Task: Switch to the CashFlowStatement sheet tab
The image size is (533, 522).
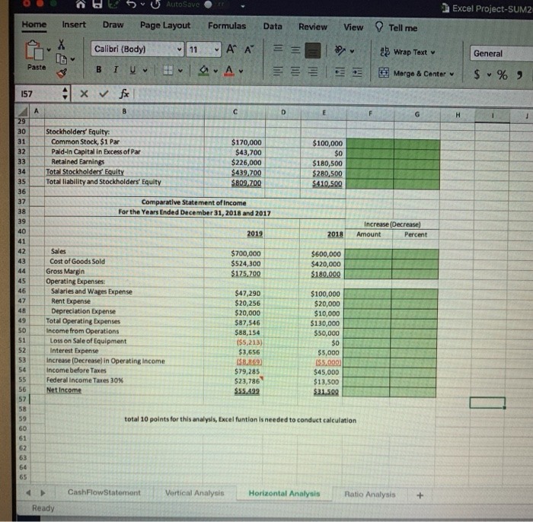Action: 104,492
